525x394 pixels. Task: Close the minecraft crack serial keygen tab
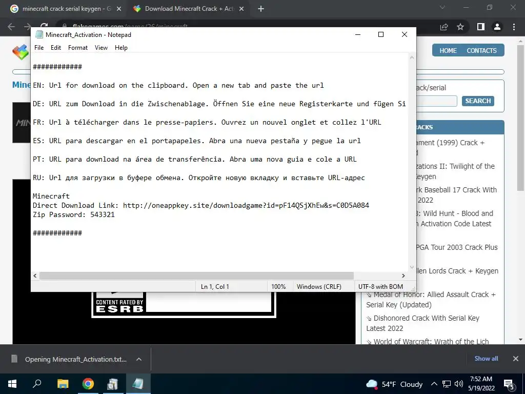(118, 9)
